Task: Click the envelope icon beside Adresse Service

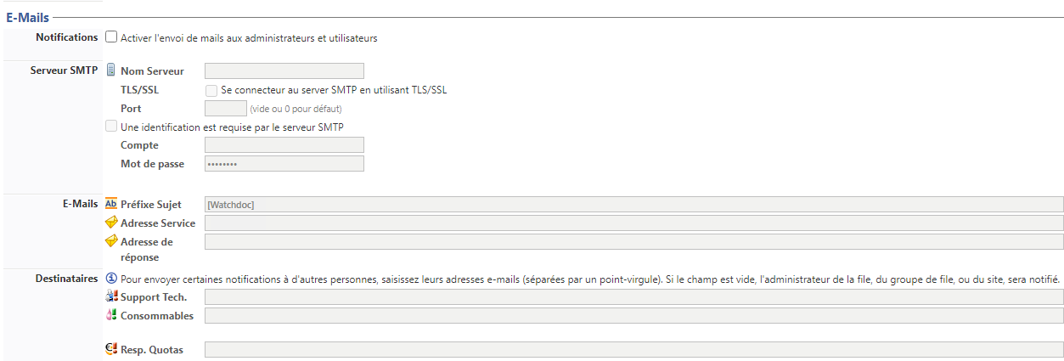Action: click(x=110, y=223)
